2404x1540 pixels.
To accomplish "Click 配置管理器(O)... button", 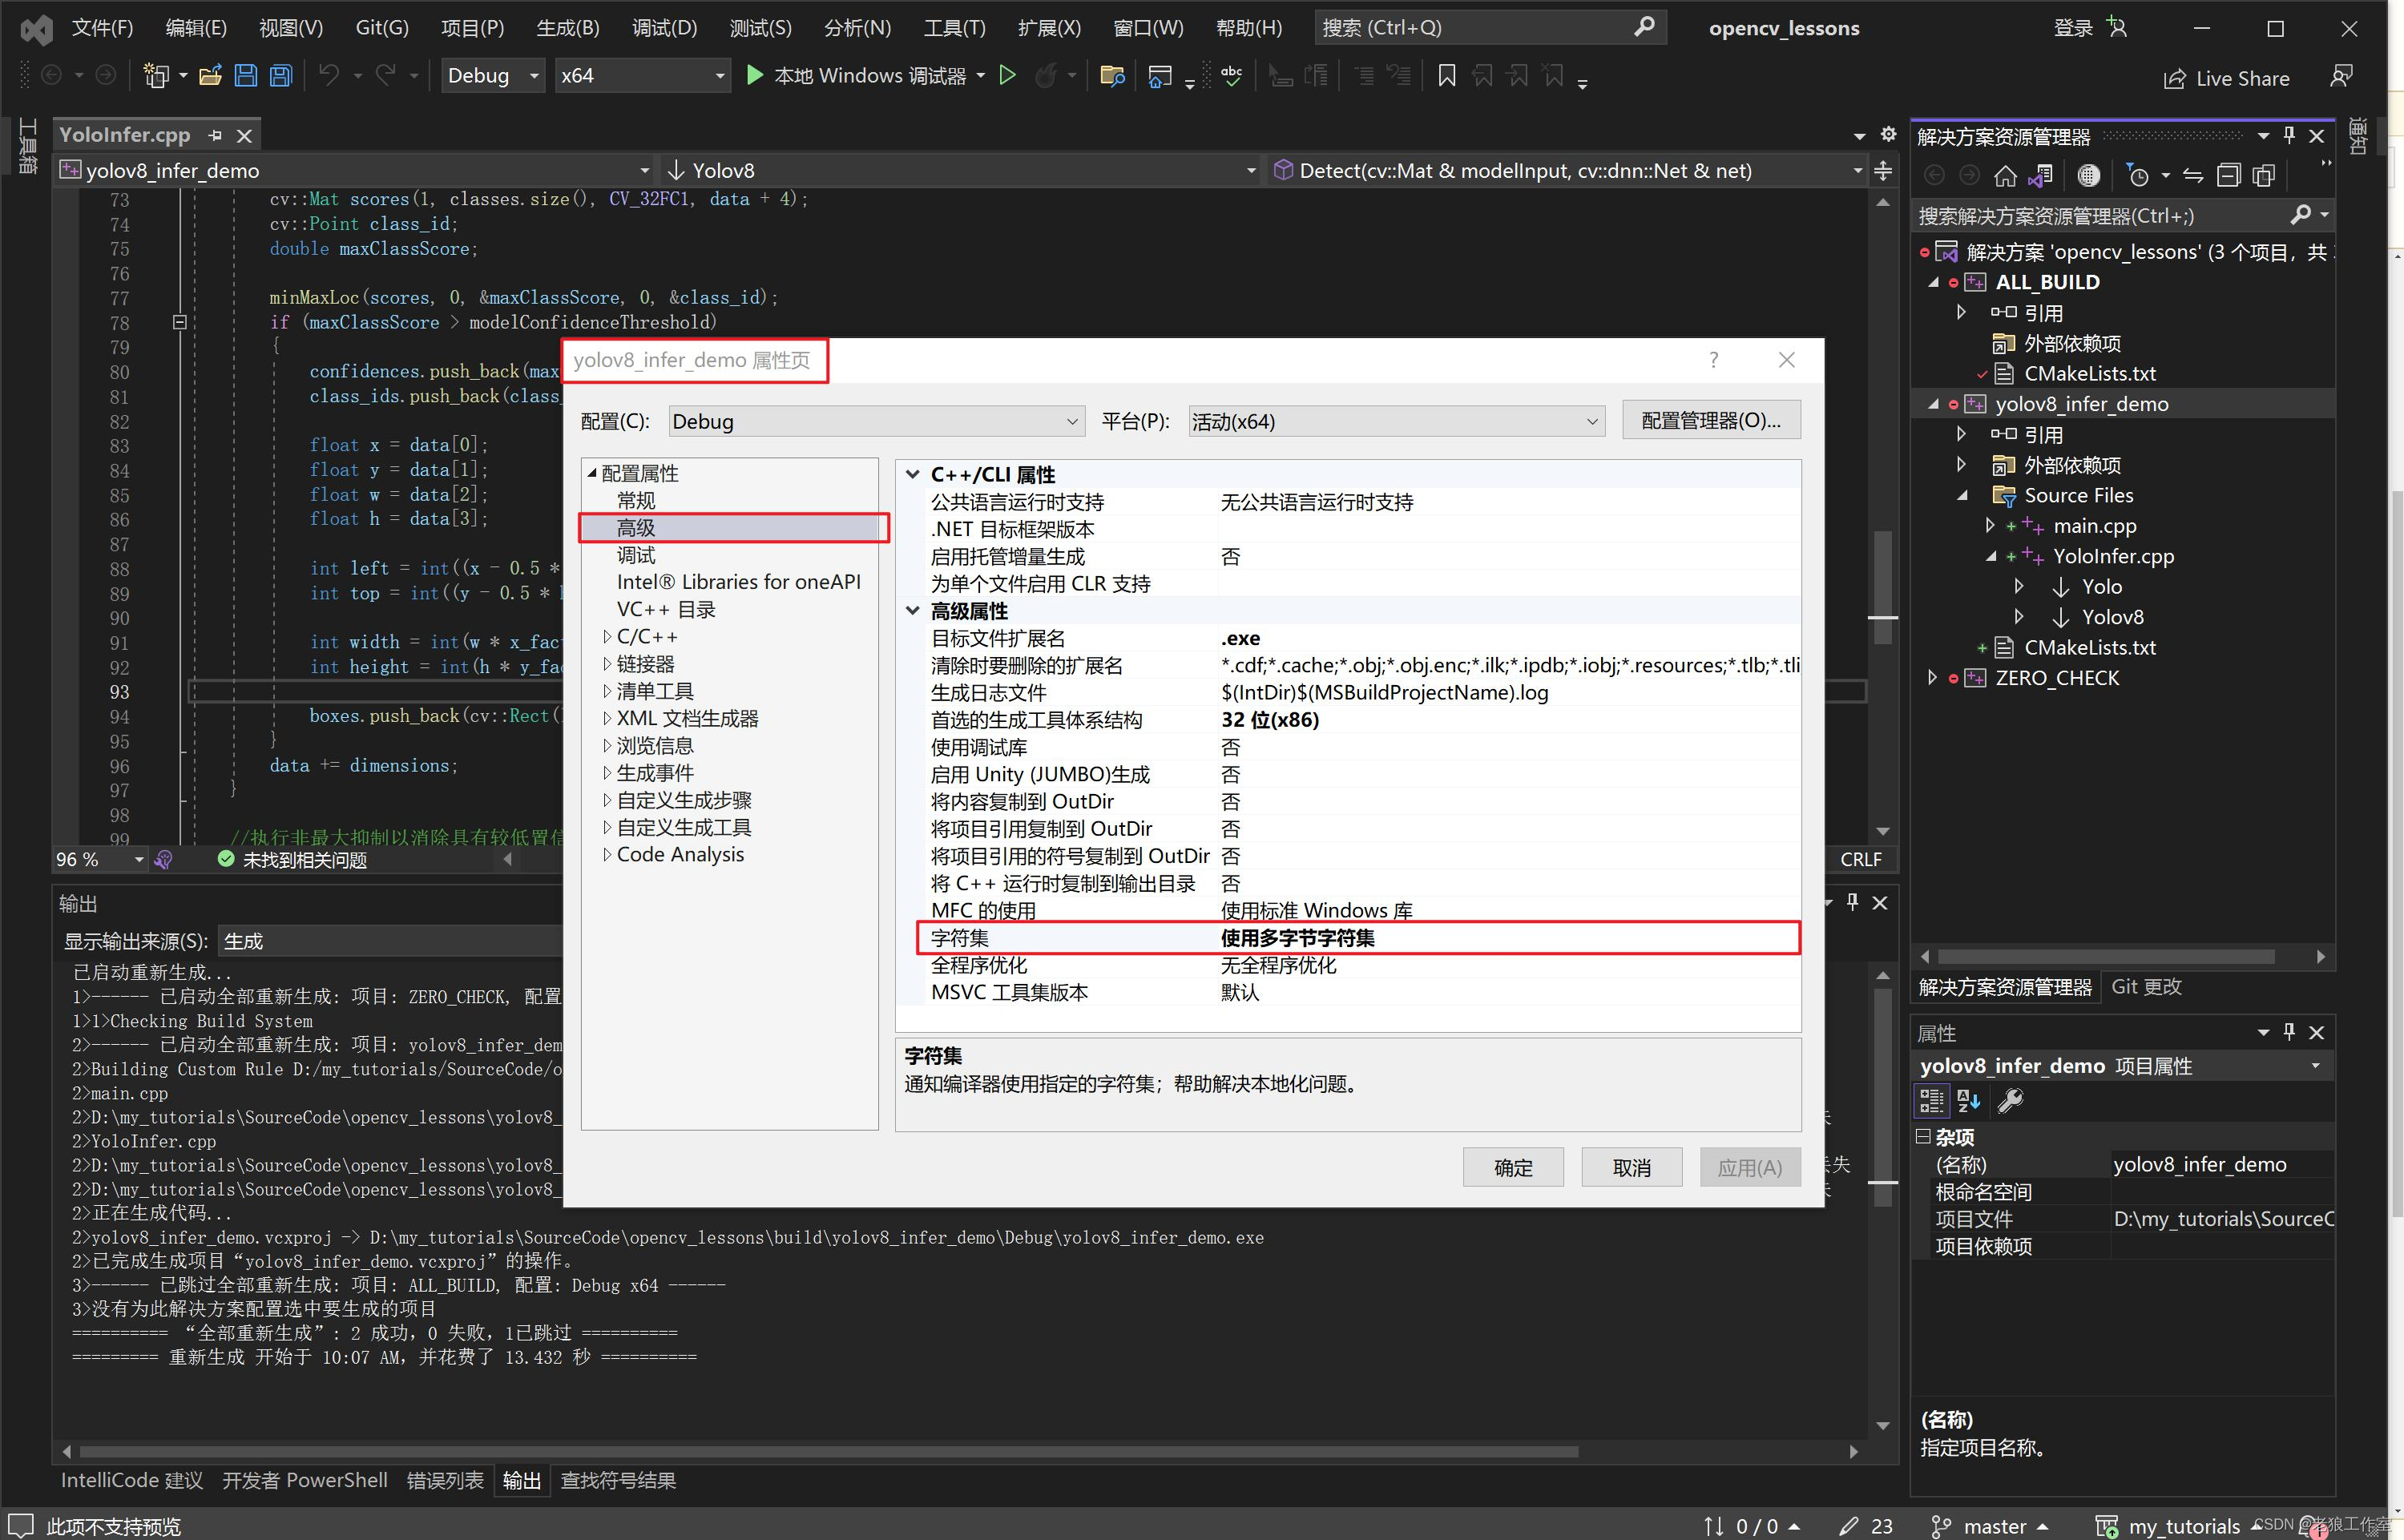I will click(1710, 421).
